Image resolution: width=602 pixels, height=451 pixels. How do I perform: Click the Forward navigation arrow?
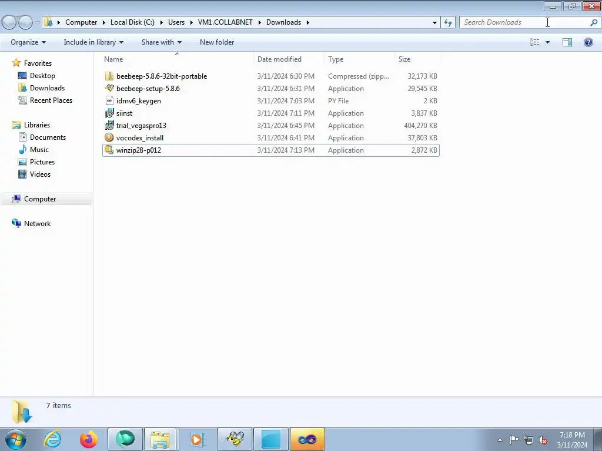tap(25, 22)
